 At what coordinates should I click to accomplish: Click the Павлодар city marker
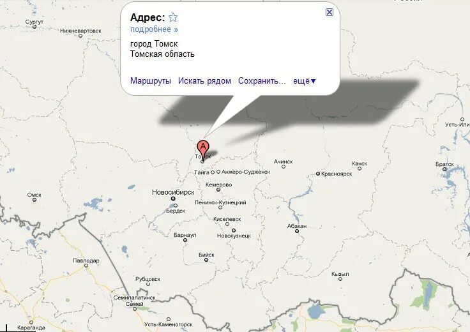(86, 266)
